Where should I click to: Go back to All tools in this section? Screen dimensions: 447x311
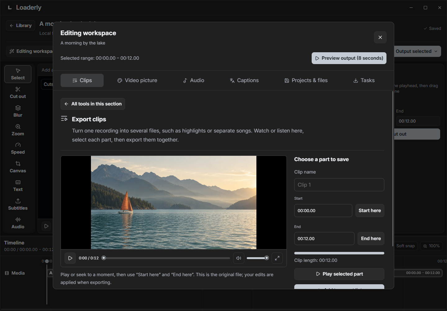(93, 104)
